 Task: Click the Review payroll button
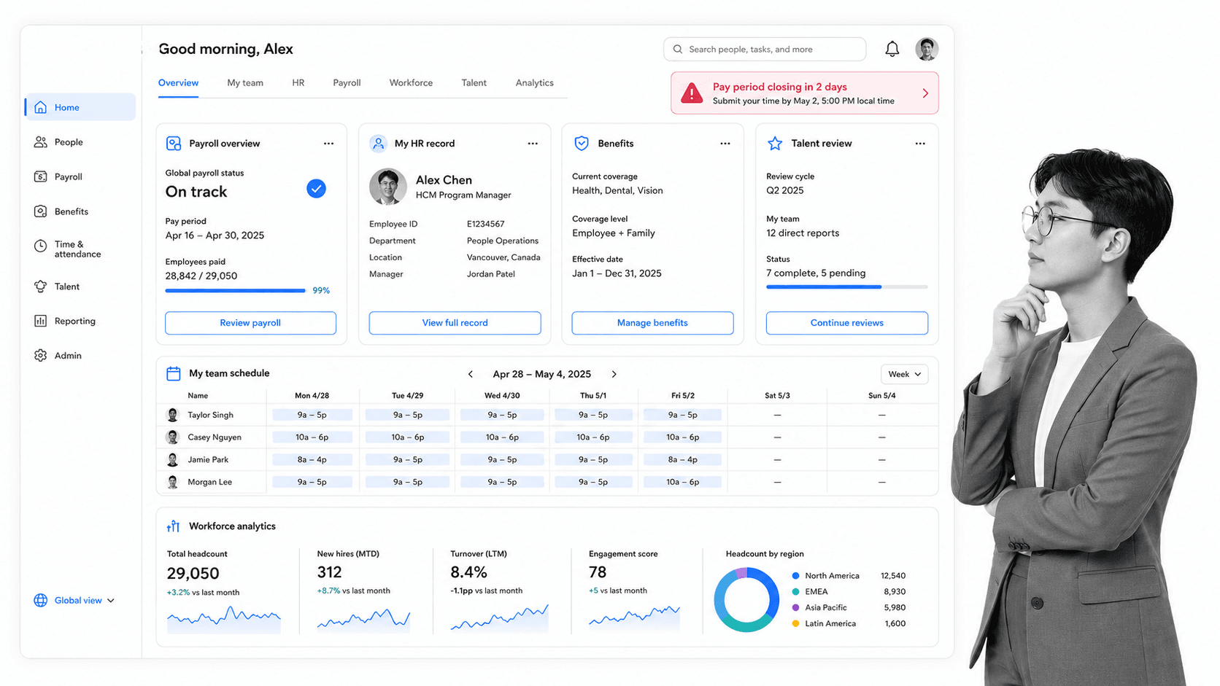(250, 323)
